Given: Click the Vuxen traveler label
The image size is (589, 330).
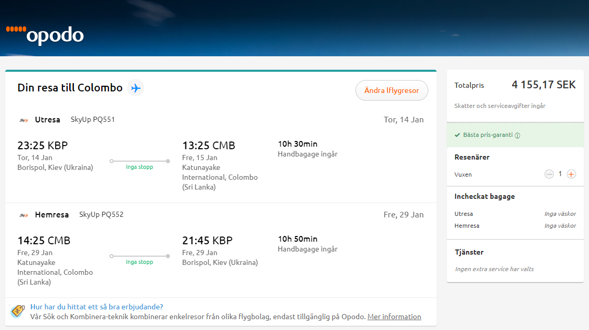Looking at the screenshot, I should click(x=463, y=175).
